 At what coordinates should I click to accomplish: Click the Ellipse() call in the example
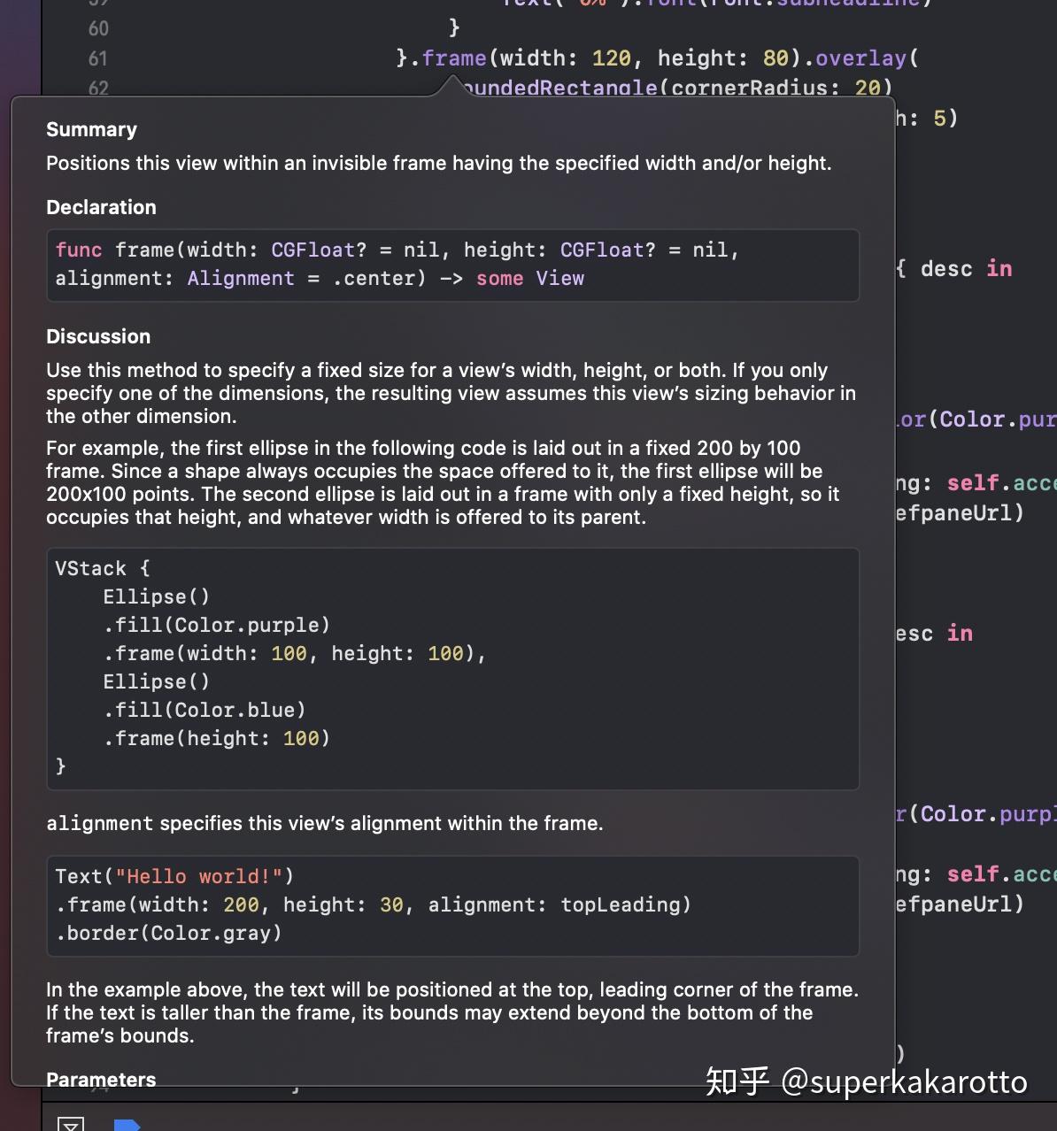[156, 596]
